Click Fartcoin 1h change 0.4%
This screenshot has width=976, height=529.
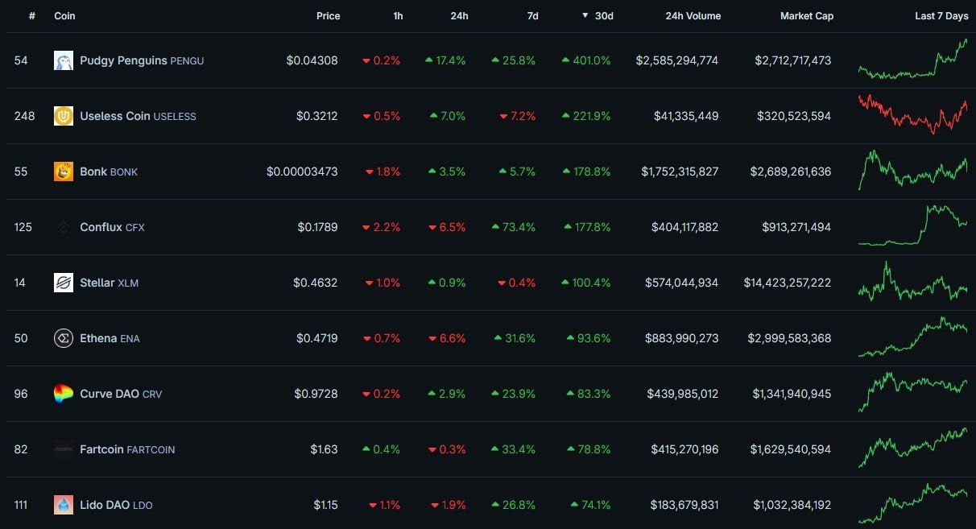[x=381, y=449]
